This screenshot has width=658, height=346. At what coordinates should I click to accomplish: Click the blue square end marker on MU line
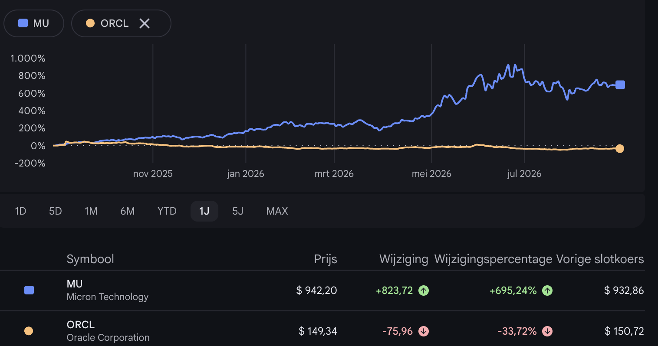pos(620,85)
